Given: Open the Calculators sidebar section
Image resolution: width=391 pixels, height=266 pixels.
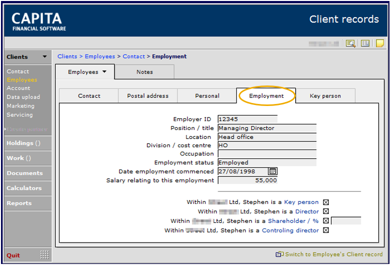Looking at the screenshot, I should pos(28,188).
